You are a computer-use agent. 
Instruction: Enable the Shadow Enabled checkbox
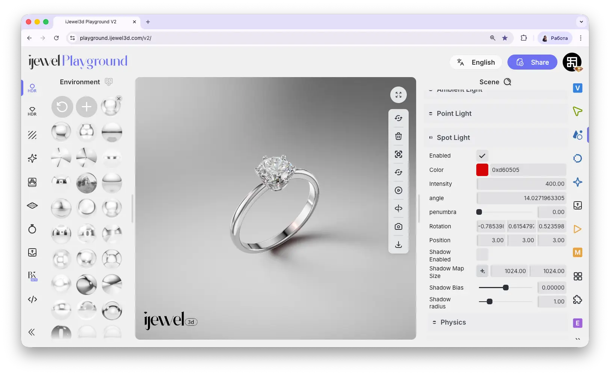(482, 255)
